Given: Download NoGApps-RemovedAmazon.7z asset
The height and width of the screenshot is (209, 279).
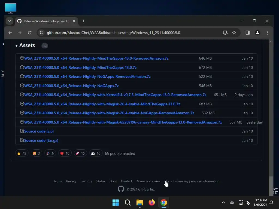Looking at the screenshot, I should coord(87,76).
